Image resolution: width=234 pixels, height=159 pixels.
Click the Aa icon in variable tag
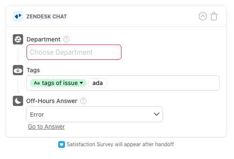[x=37, y=83]
